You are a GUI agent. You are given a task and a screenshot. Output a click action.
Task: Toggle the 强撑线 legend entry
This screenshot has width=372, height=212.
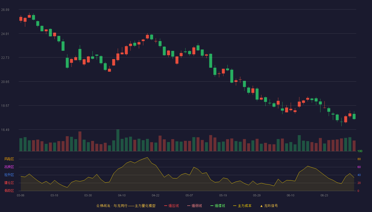coord(218,206)
